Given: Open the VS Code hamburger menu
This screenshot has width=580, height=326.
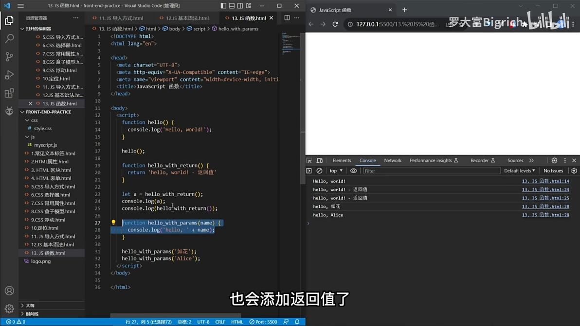Looking at the screenshot, I should [21, 5].
